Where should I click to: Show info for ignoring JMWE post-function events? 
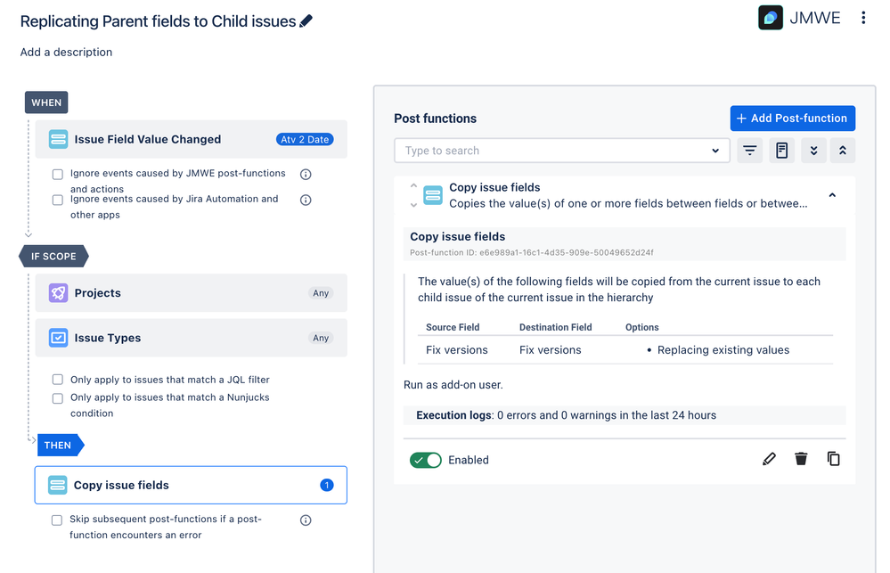point(306,175)
